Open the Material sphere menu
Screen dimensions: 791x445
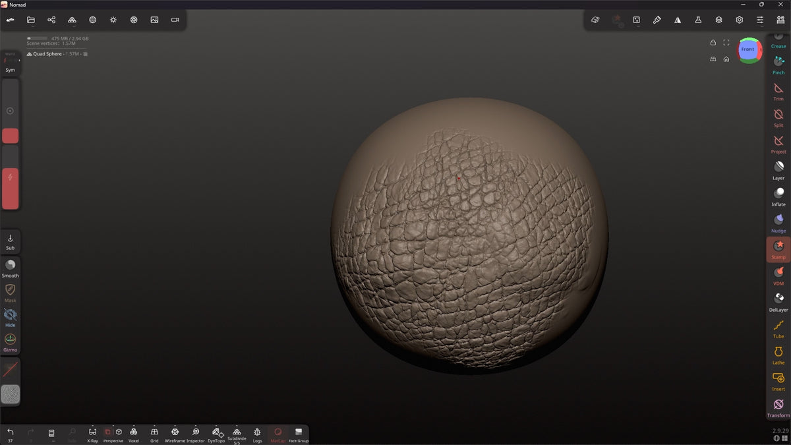tap(92, 20)
